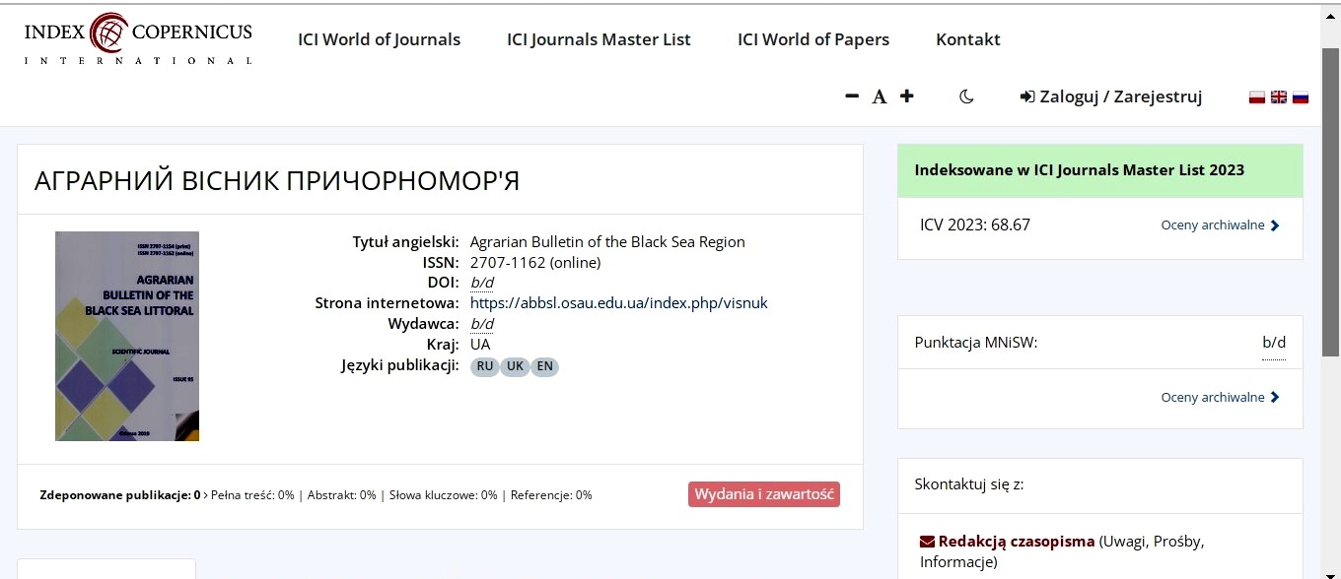This screenshot has height=579, width=1341.
Task: Increase font size with plus icon
Action: pyautogui.click(x=907, y=96)
